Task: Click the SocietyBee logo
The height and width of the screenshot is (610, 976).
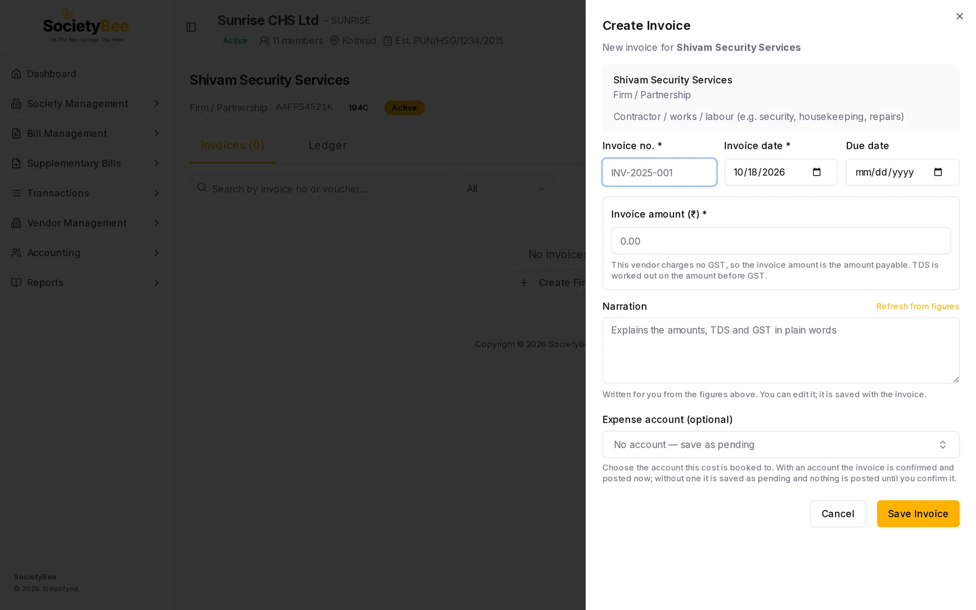Action: pyautogui.click(x=86, y=26)
